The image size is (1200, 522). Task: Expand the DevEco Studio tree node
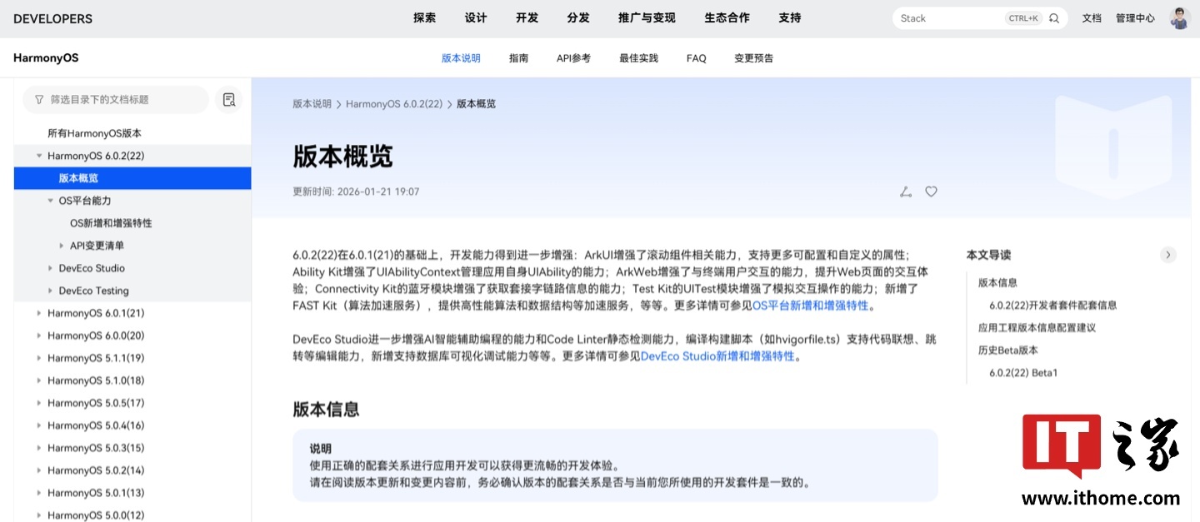pyautogui.click(x=50, y=268)
